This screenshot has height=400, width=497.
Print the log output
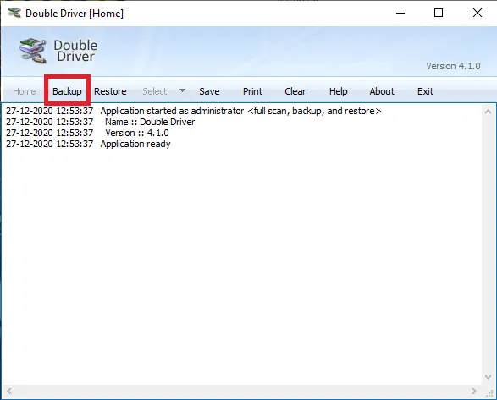[x=252, y=91]
